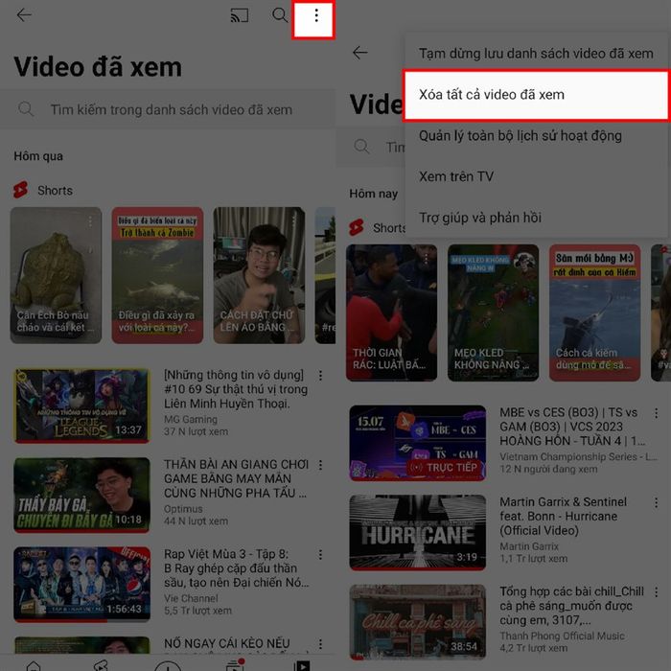The image size is (671, 671).
Task: Tap the back arrow in right screen
Action: [359, 53]
